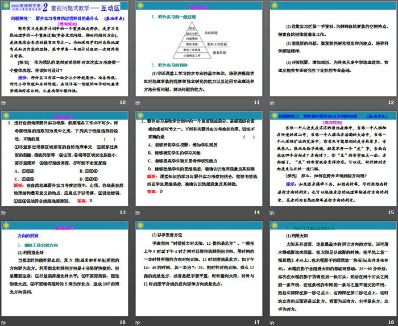The height and width of the screenshot is (326, 398).
Task: Select slide 12 thumbnail
Action: click(x=333, y=49)
